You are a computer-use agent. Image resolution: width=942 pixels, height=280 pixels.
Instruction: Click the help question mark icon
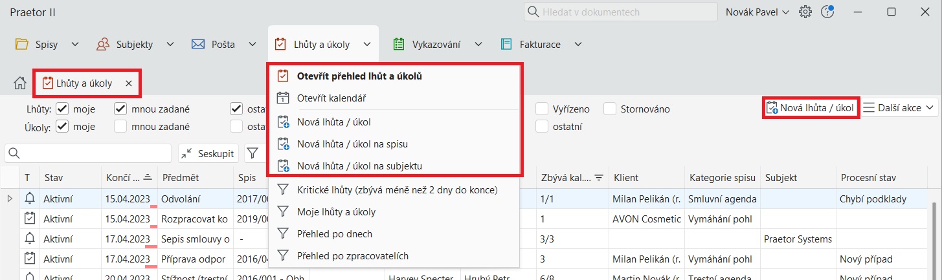pyautogui.click(x=827, y=12)
